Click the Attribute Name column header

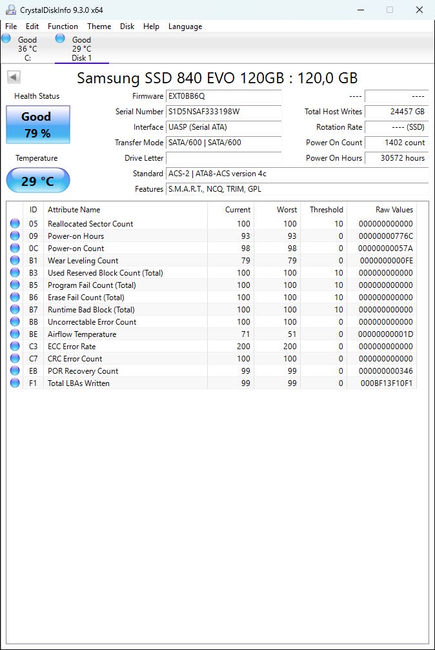pos(125,210)
